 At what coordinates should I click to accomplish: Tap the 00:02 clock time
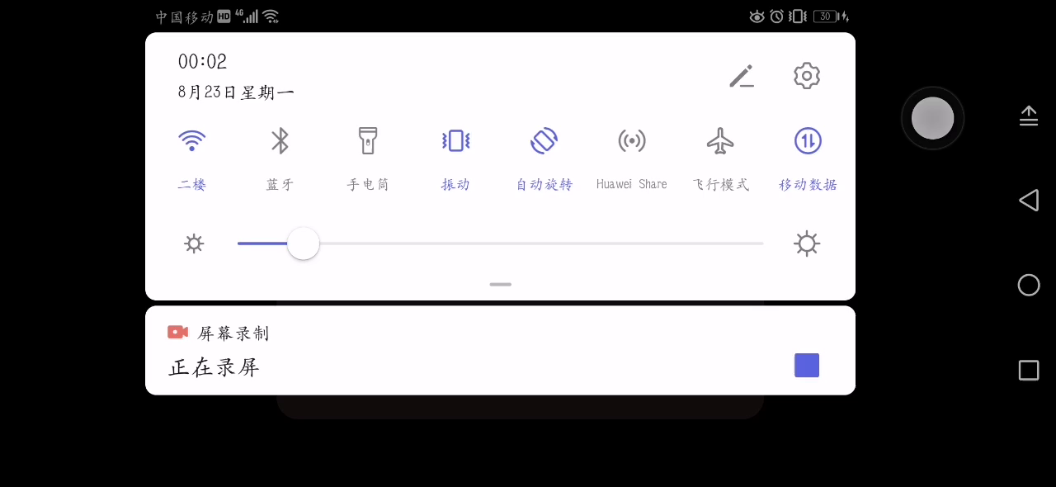pyautogui.click(x=202, y=62)
